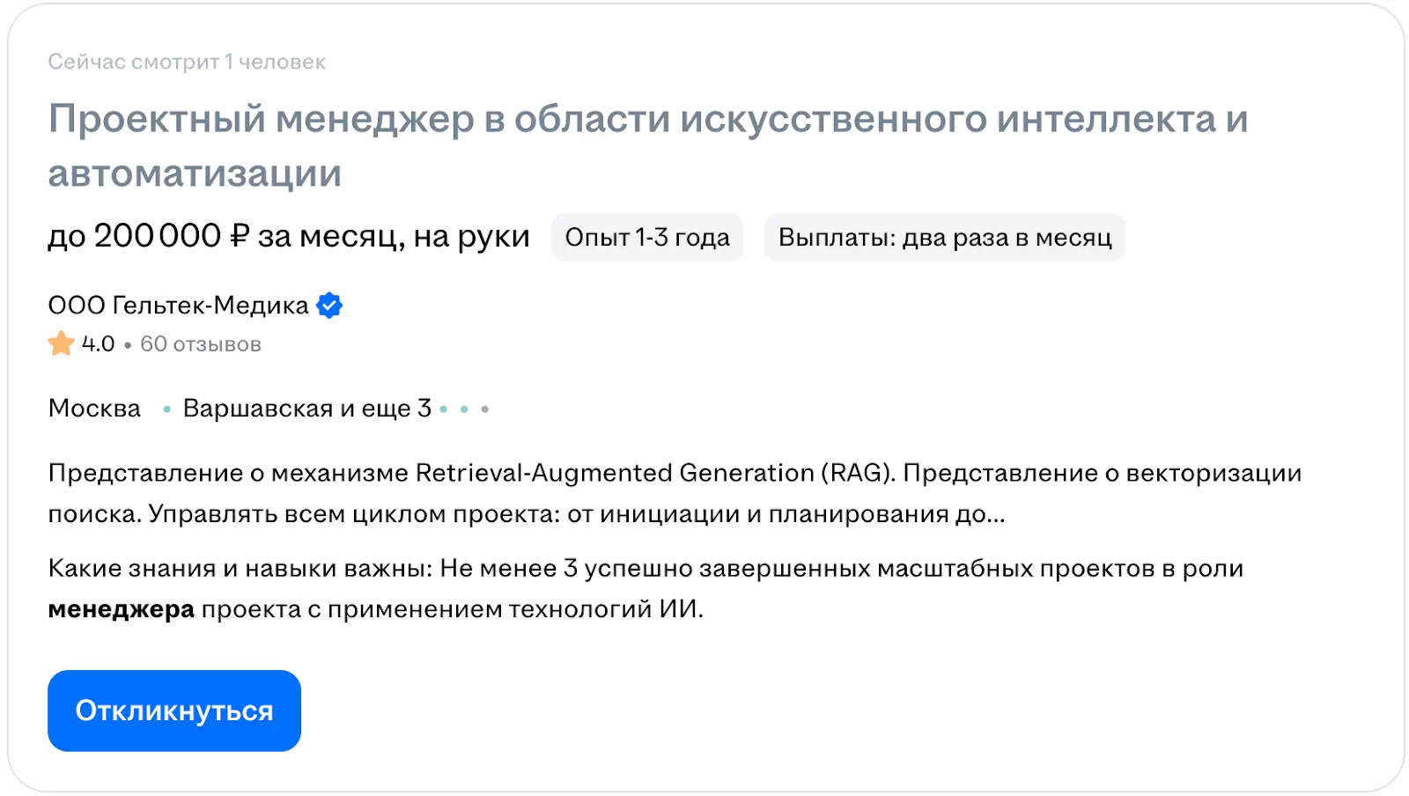
Task: Click the Сейчас смотрит 1 человек text
Action: pos(187,62)
